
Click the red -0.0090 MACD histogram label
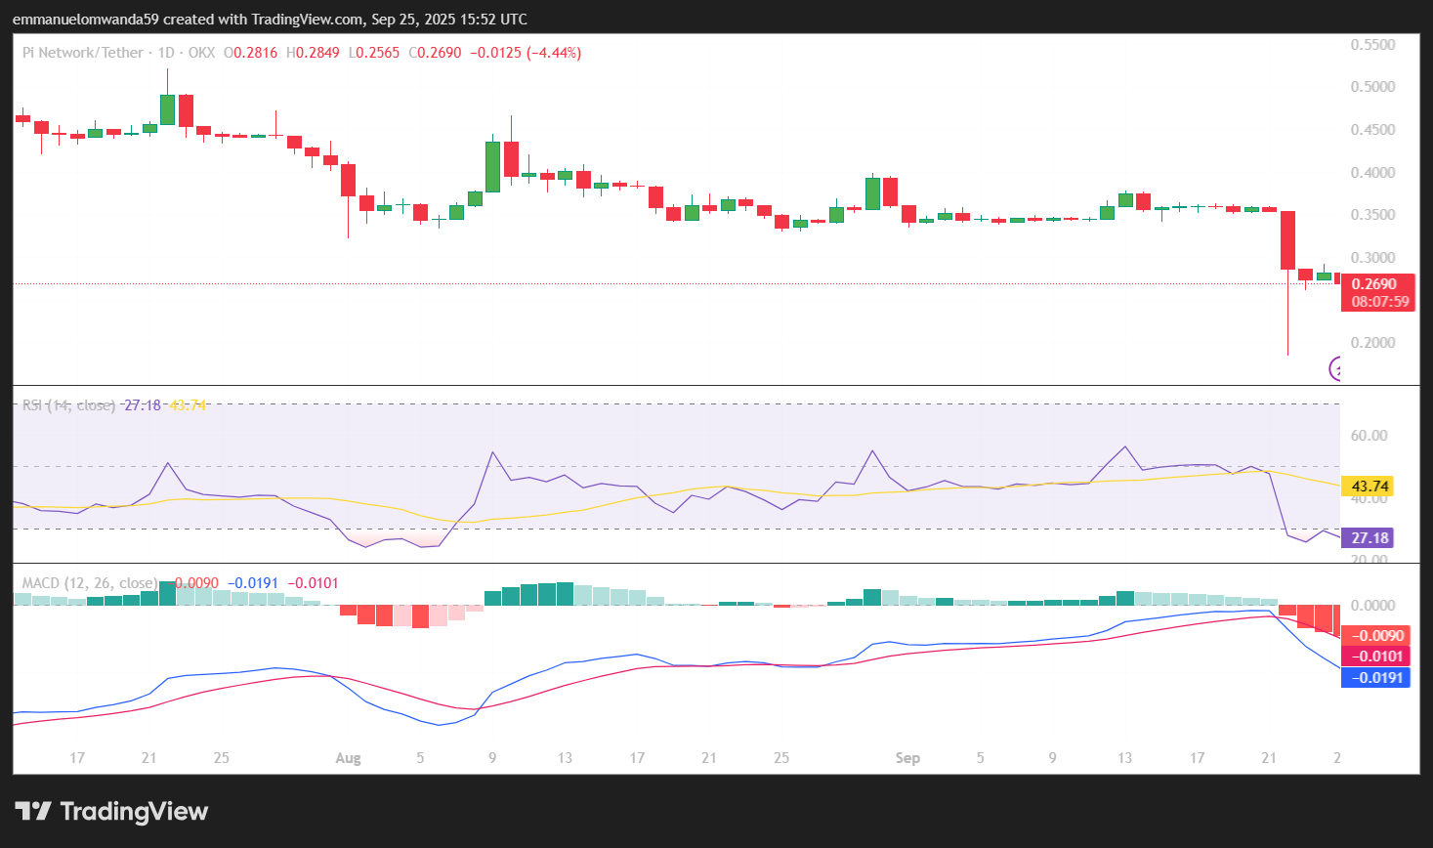point(1376,633)
